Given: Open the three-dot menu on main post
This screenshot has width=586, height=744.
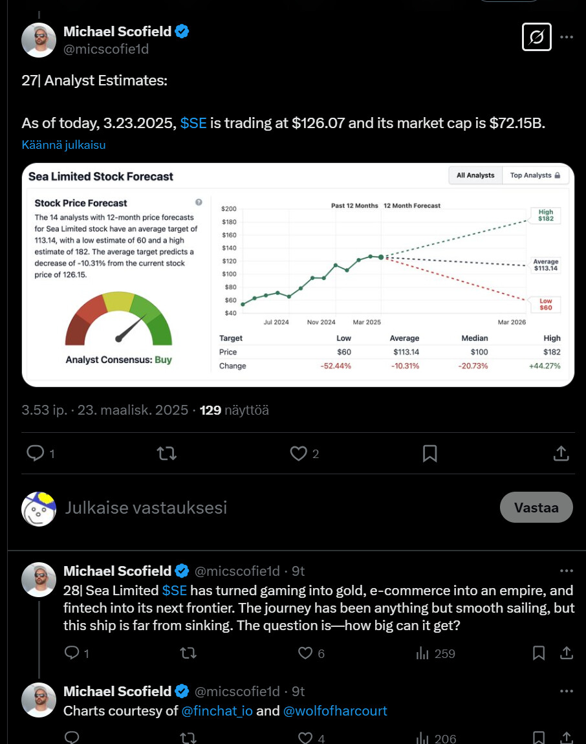Looking at the screenshot, I should coord(567,37).
